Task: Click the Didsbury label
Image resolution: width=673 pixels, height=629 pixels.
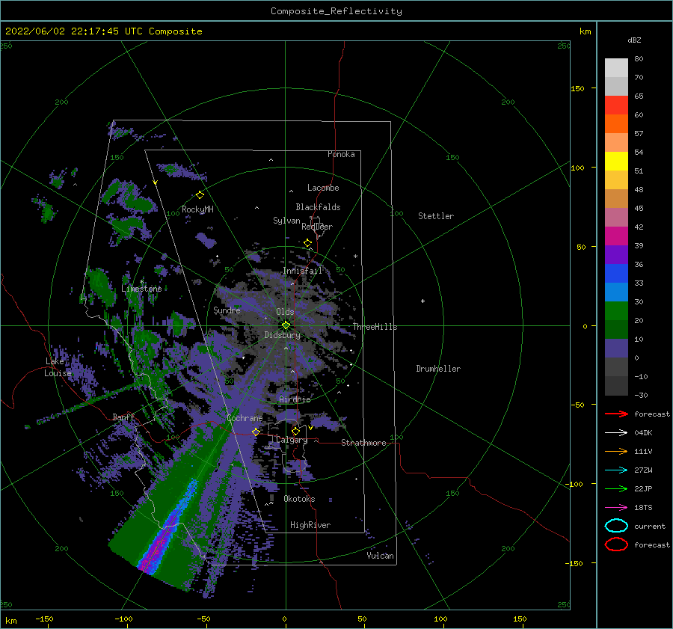Action: pyautogui.click(x=282, y=335)
